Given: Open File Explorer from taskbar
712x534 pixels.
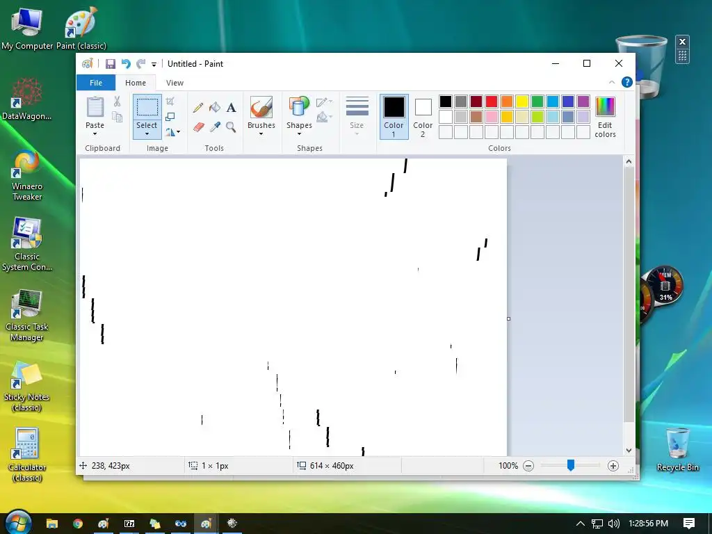Looking at the screenshot, I should pyautogui.click(x=52, y=524).
